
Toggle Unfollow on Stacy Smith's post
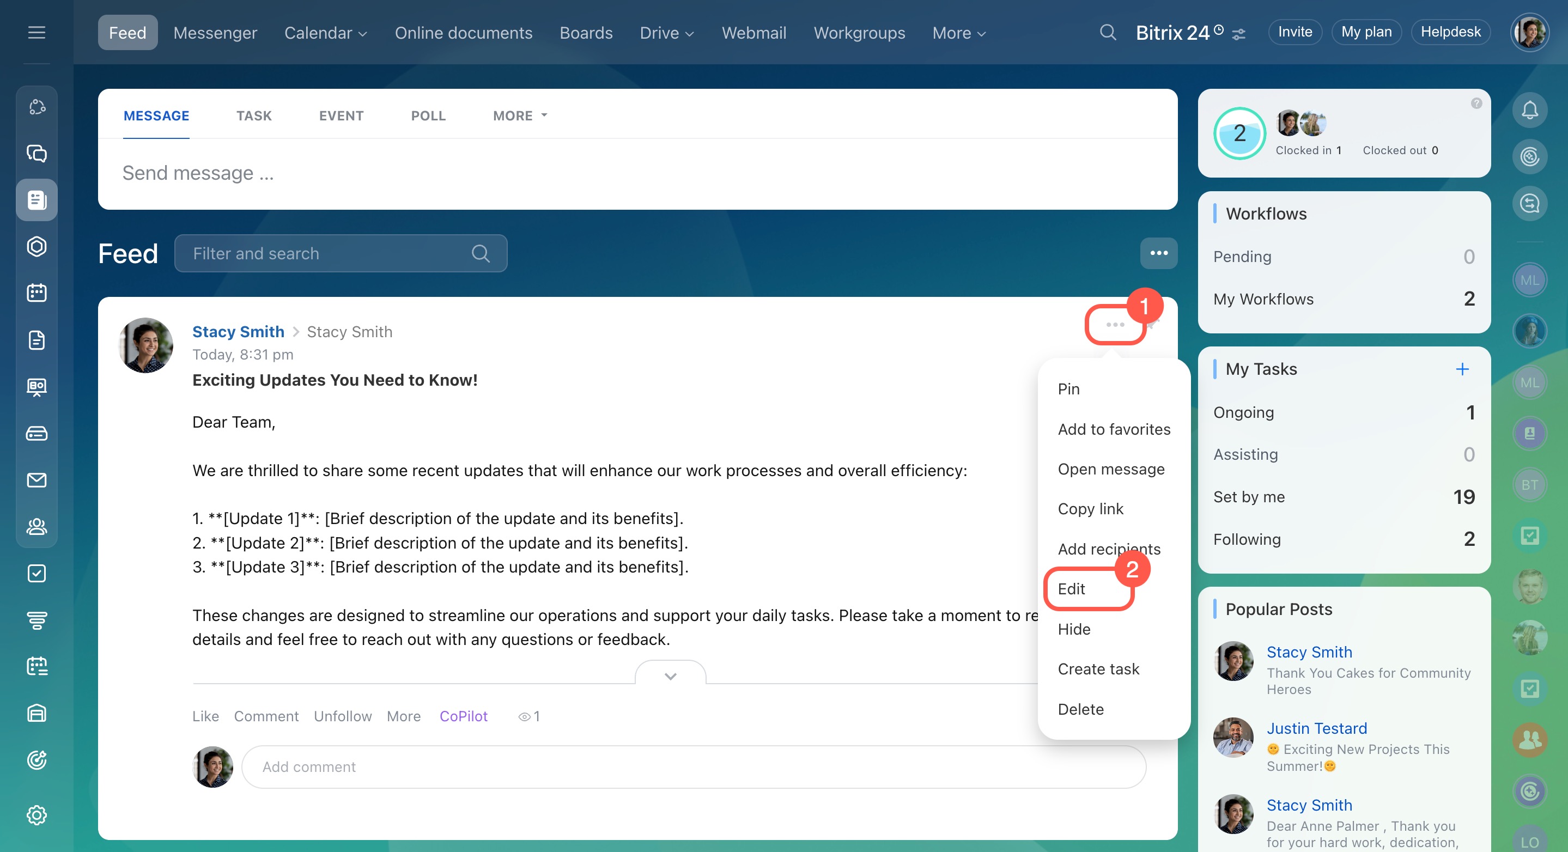[342, 716]
